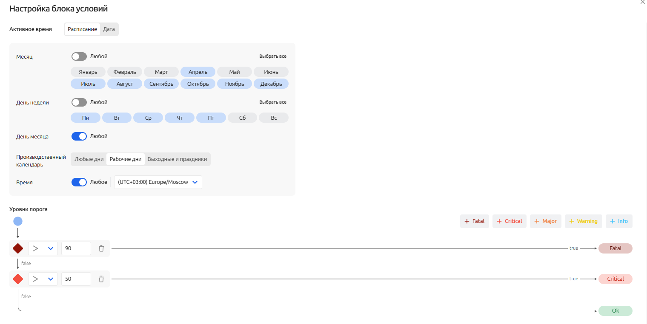Select the Сб weekday chip
The width and height of the screenshot is (647, 324).
tap(243, 118)
